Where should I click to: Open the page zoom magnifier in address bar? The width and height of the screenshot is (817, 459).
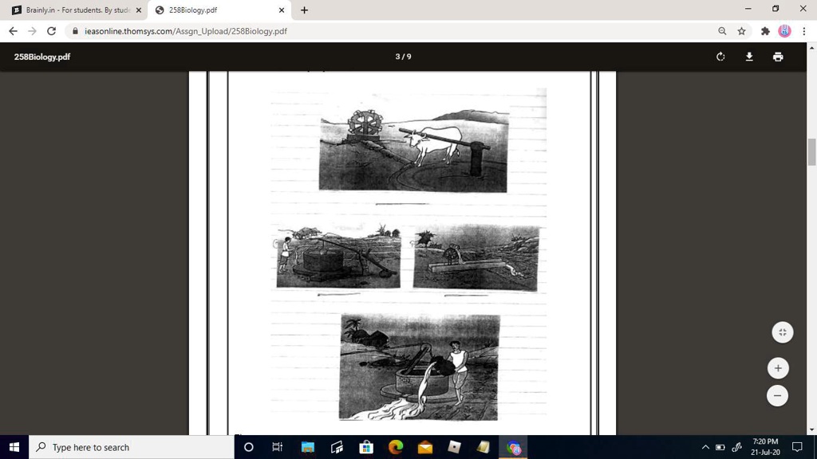pos(721,31)
